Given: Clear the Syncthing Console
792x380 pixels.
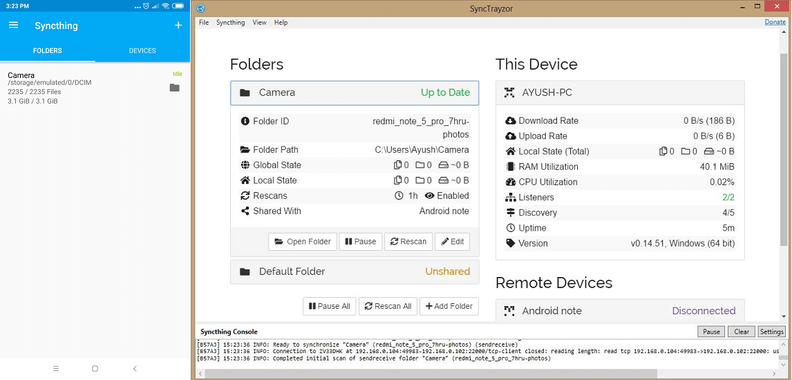Looking at the screenshot, I should point(742,332).
